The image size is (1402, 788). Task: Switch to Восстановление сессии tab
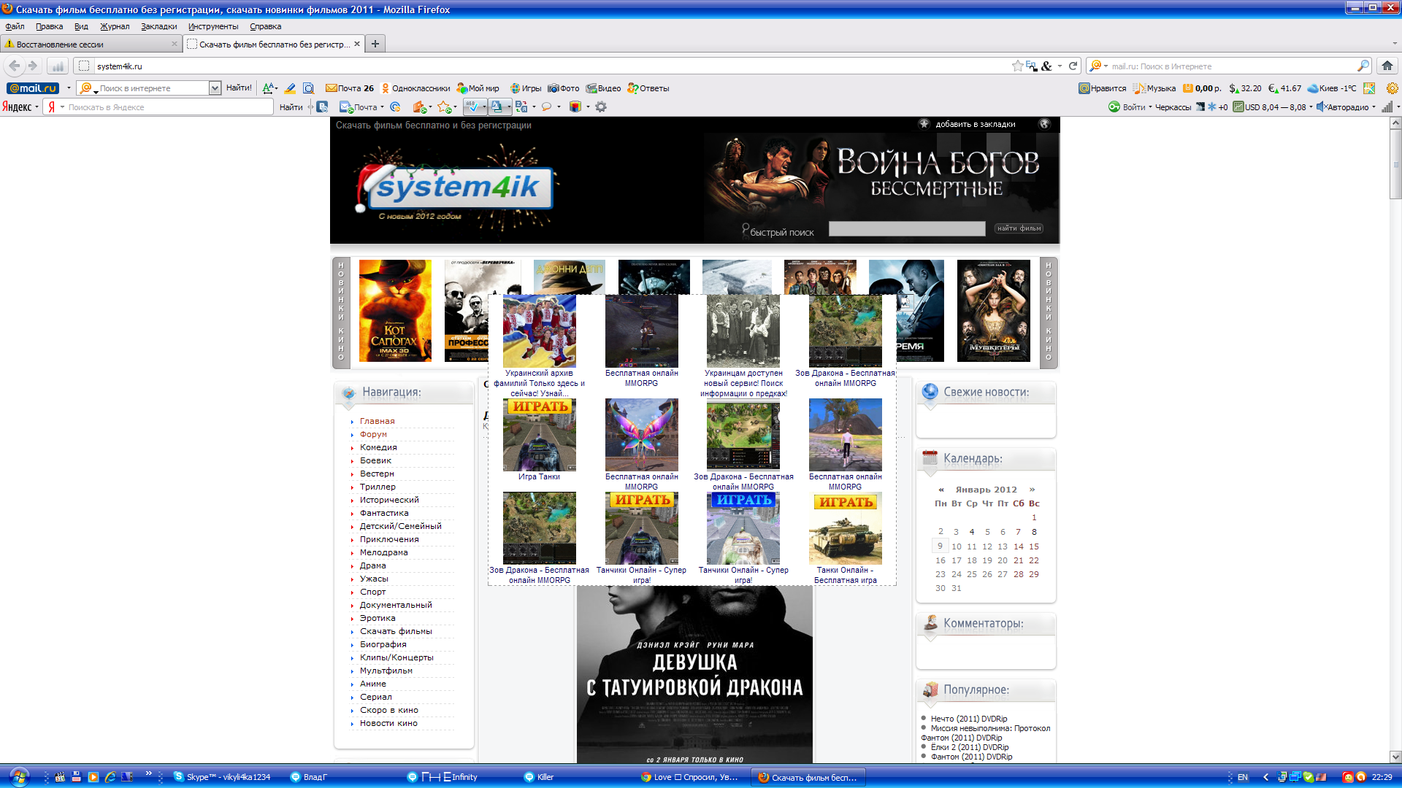(91, 44)
